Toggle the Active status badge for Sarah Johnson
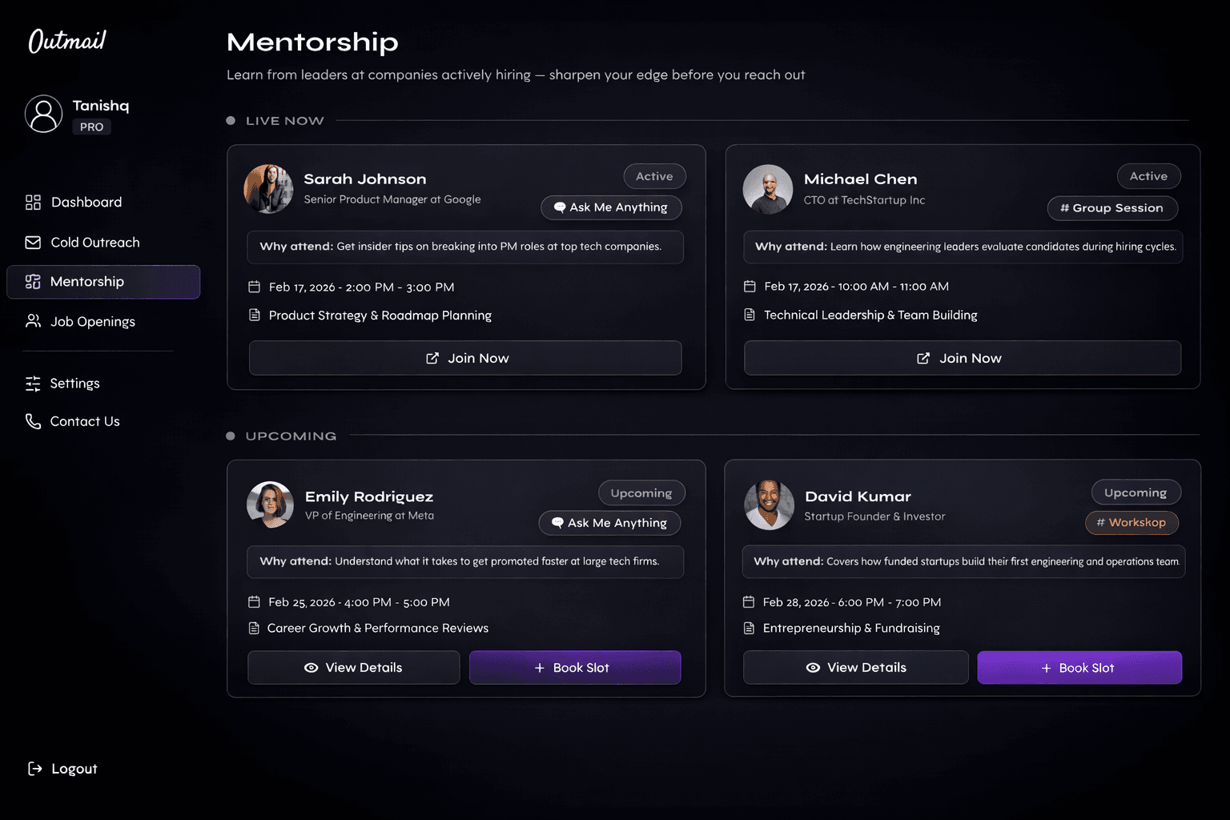This screenshot has width=1230, height=820. pos(654,176)
